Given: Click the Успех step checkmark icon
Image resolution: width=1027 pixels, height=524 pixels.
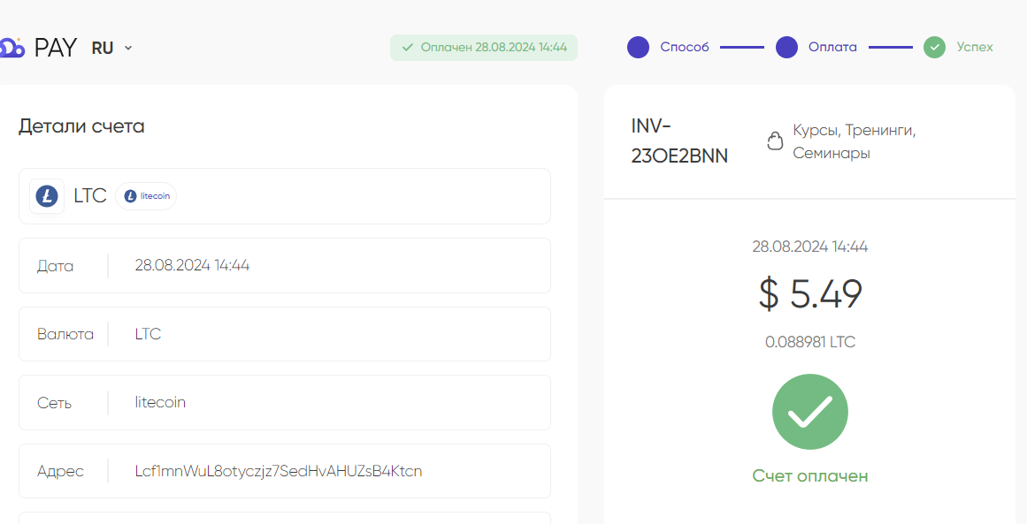Looking at the screenshot, I should (935, 47).
